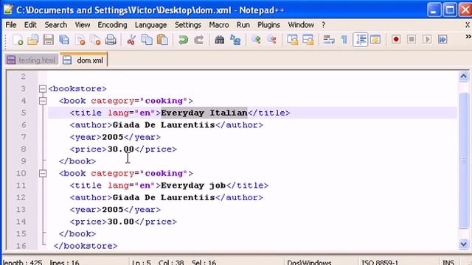Start macro recording red dot icon

[x=396, y=40]
